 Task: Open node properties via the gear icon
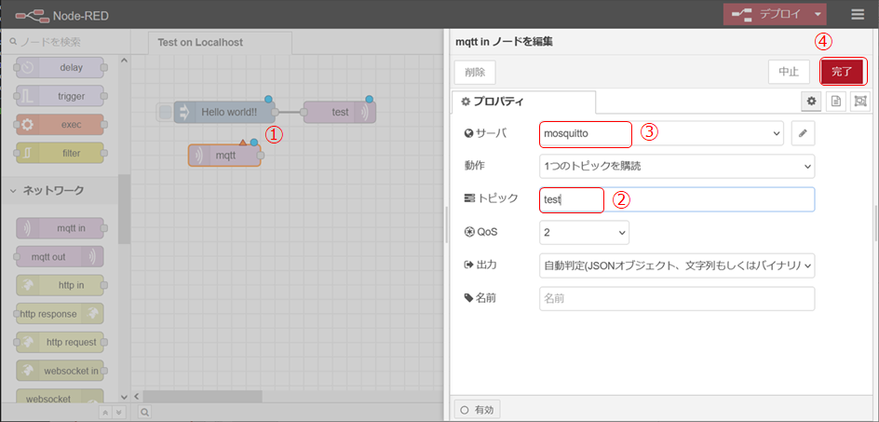(812, 102)
